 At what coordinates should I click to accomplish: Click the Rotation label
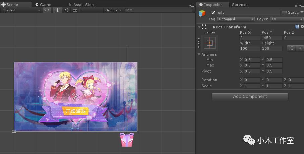(x=209, y=80)
